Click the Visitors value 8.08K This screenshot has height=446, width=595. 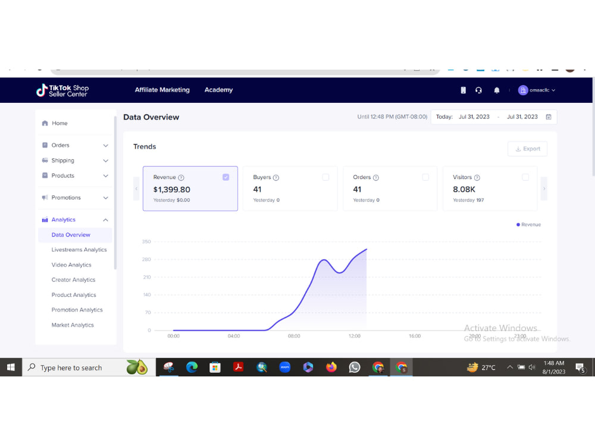point(464,189)
